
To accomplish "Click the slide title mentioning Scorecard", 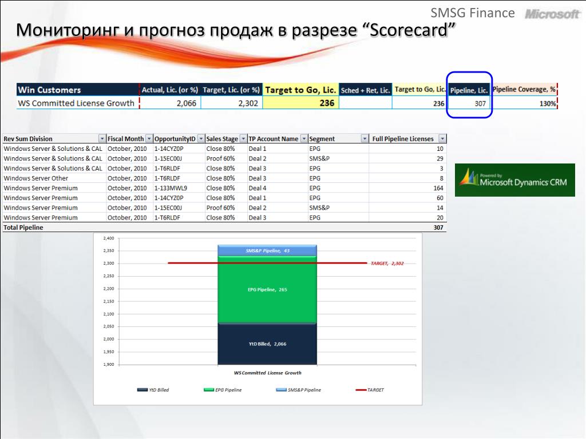I will 236,30.
